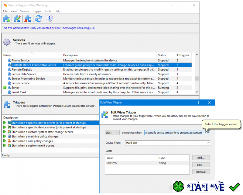Click the machine policy trigger's database icon

[x=9, y=137]
